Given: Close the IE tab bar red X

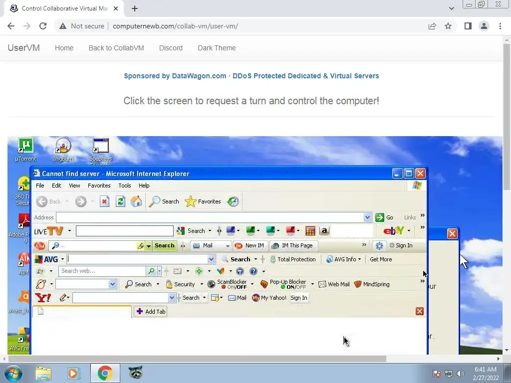Looking at the screenshot, I should point(419,311).
